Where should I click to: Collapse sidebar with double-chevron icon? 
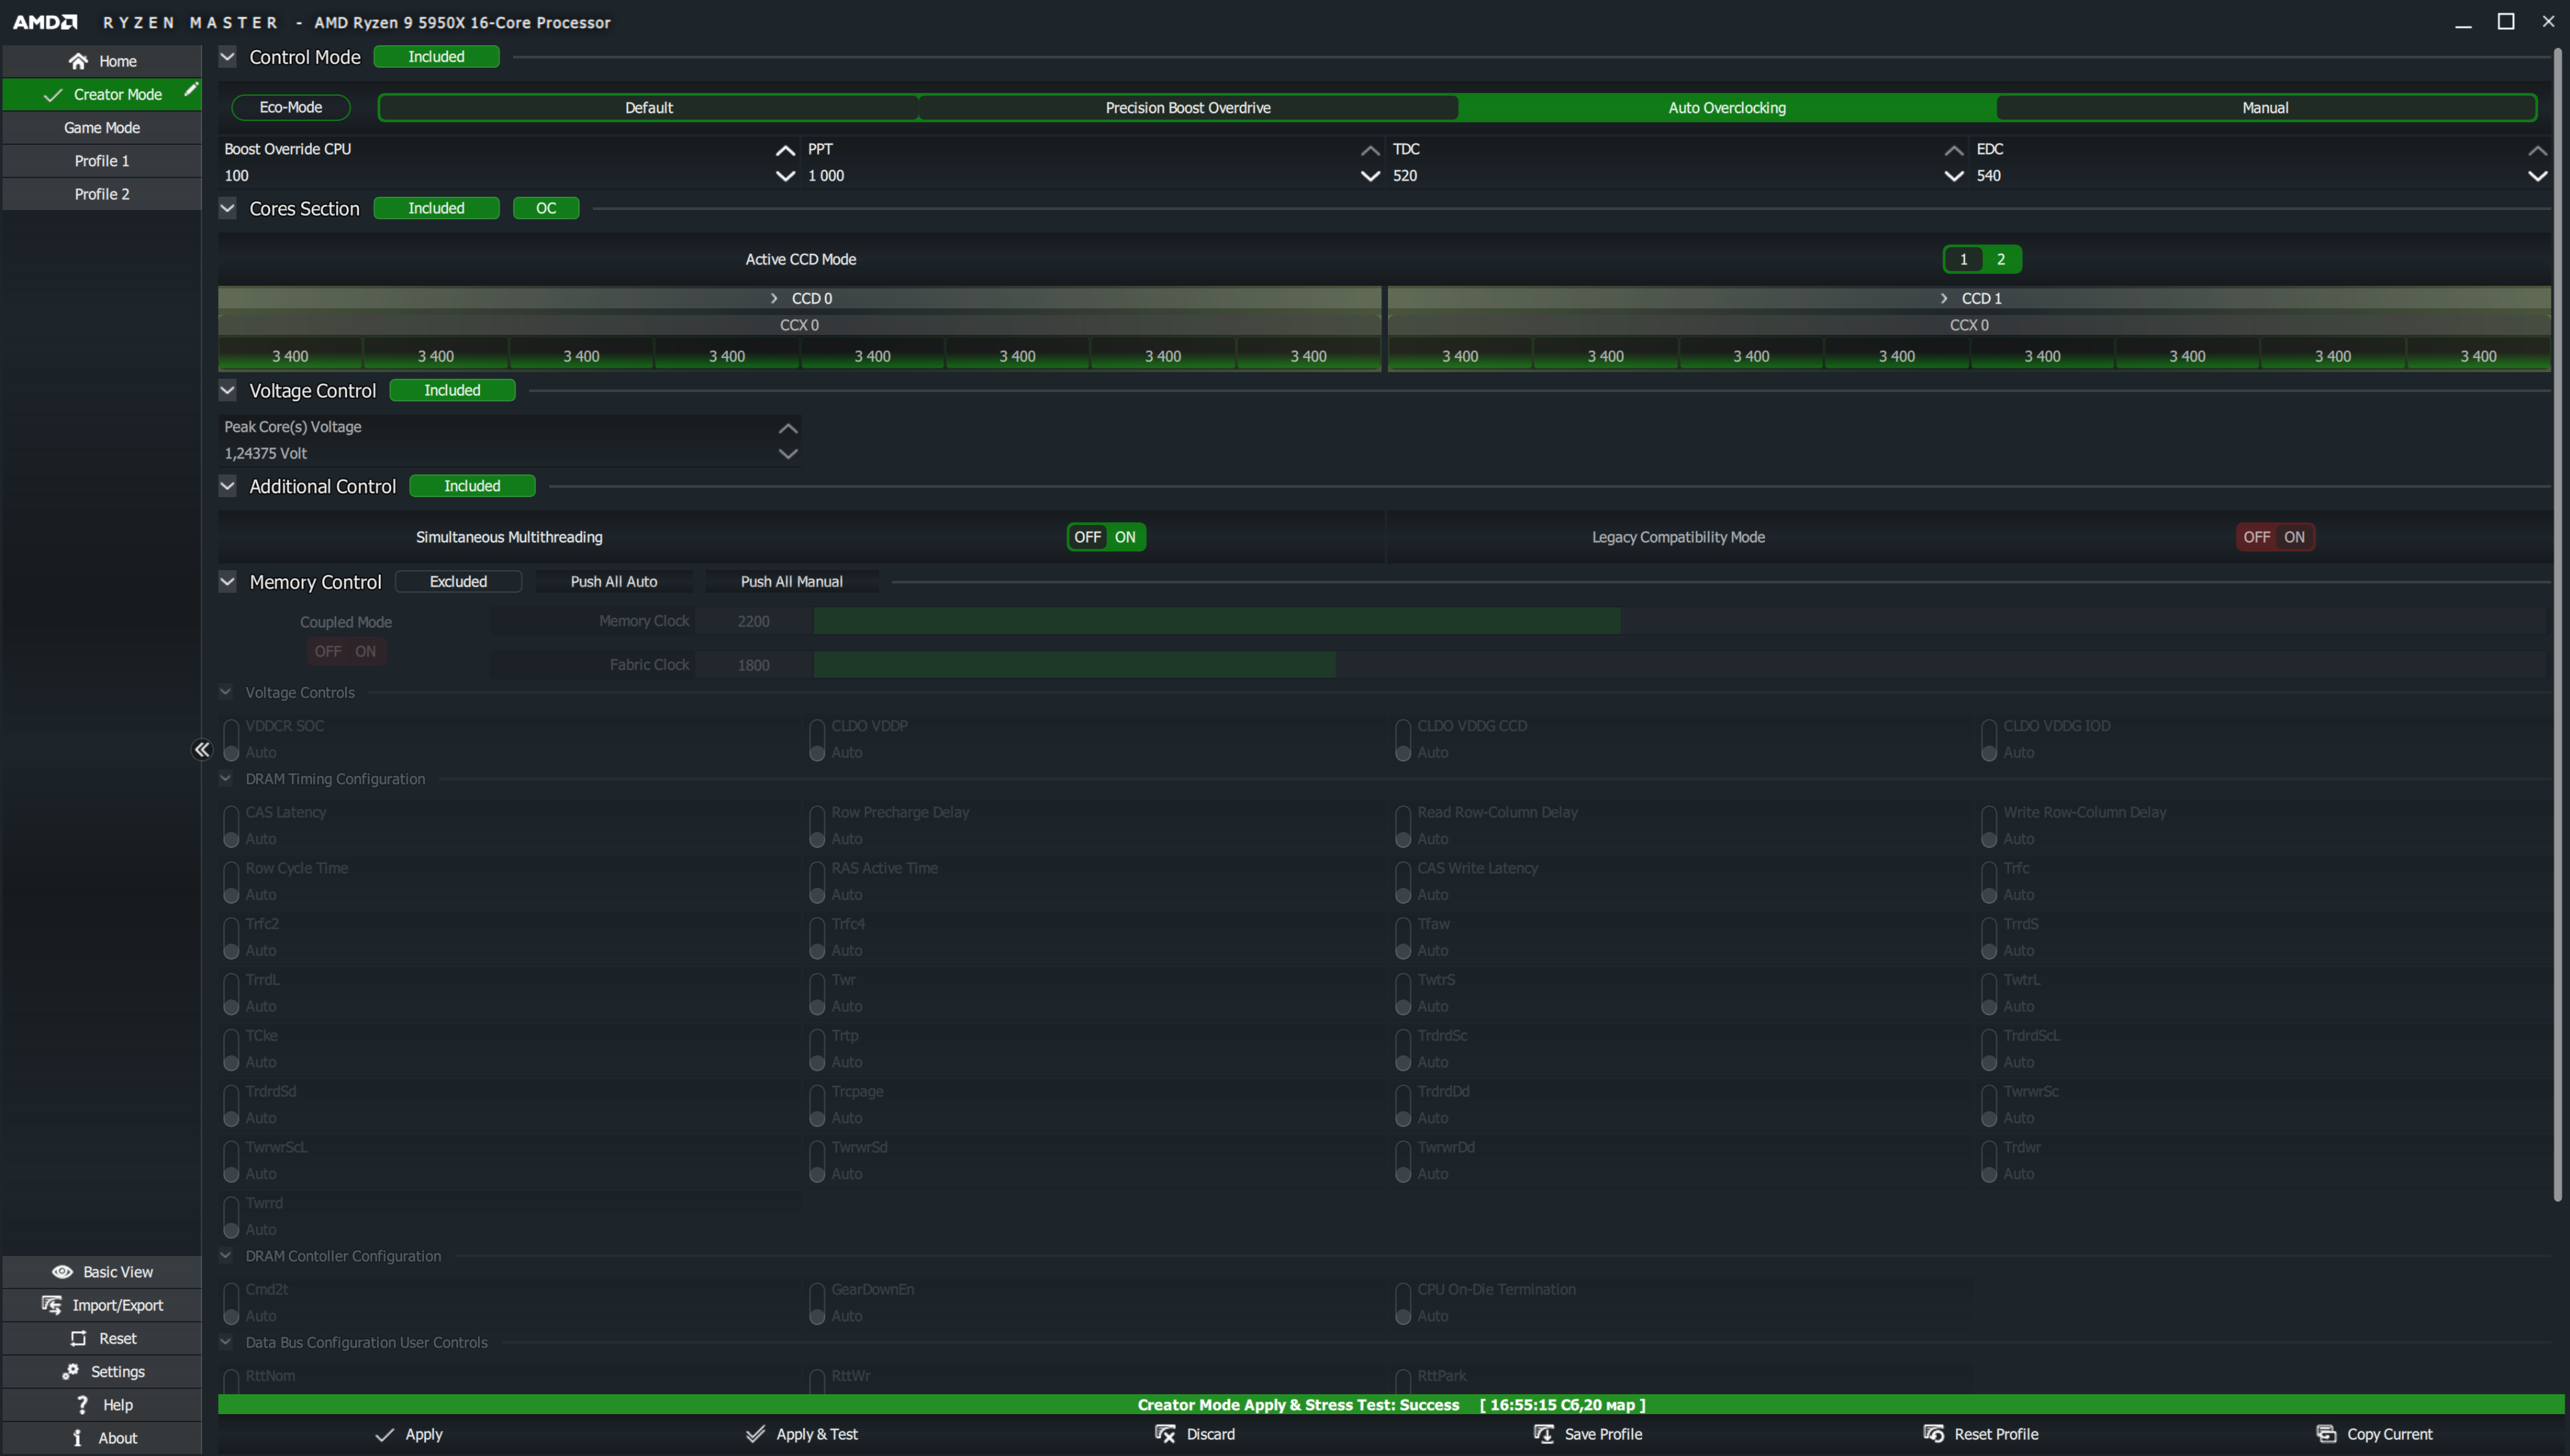[x=202, y=750]
